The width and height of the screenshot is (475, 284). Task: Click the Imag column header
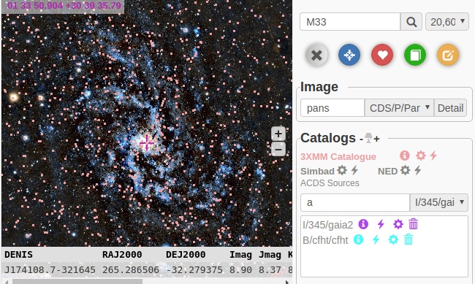240,255
